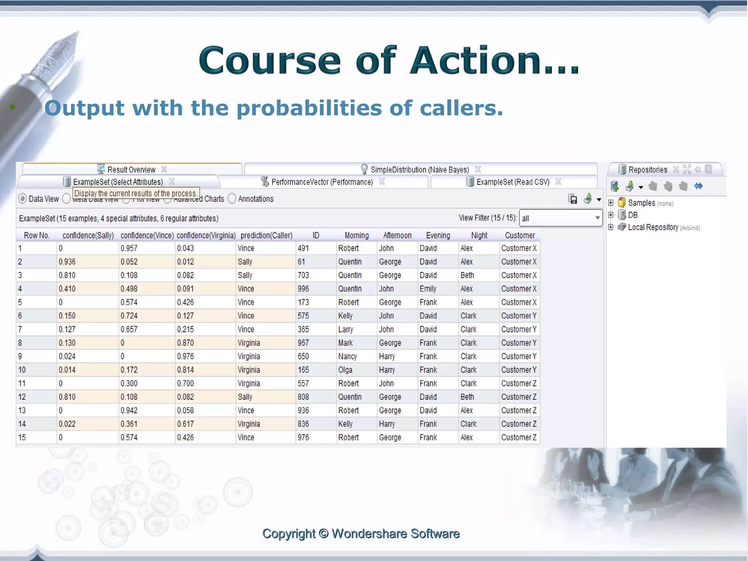The height and width of the screenshot is (561, 748).
Task: Open the export dropdown arrow beside the export icon
Action: pyautogui.click(x=599, y=199)
